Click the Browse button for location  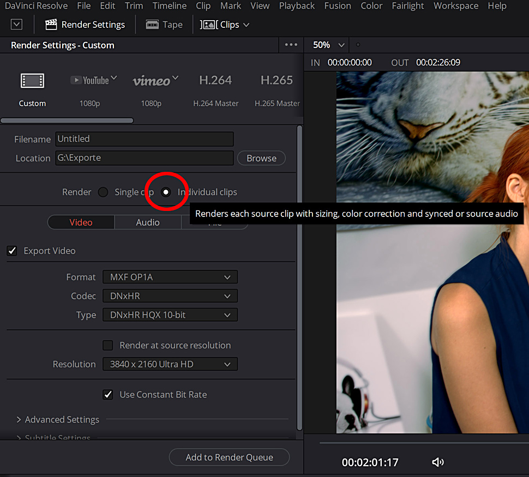[x=261, y=158]
